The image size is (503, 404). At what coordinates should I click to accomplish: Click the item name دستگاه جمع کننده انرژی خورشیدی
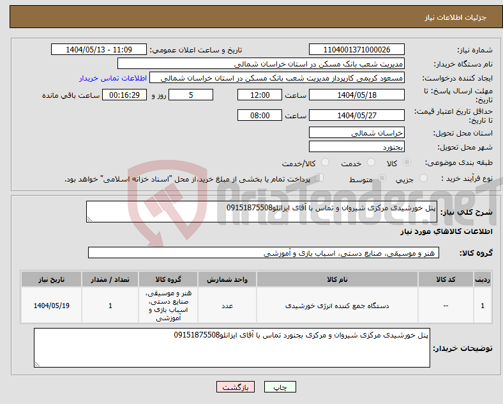coord(337,306)
